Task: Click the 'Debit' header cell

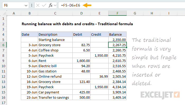Action: click(81, 34)
